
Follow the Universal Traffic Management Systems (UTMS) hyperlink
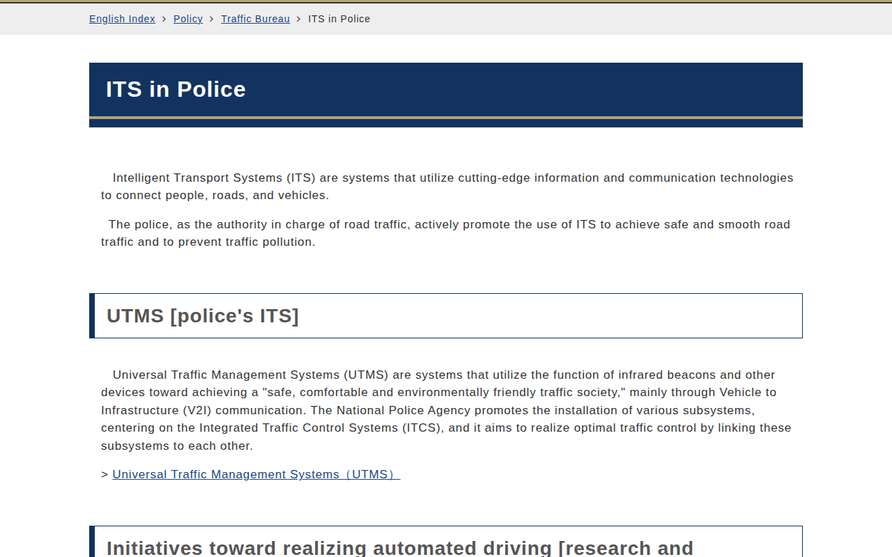pos(254,474)
